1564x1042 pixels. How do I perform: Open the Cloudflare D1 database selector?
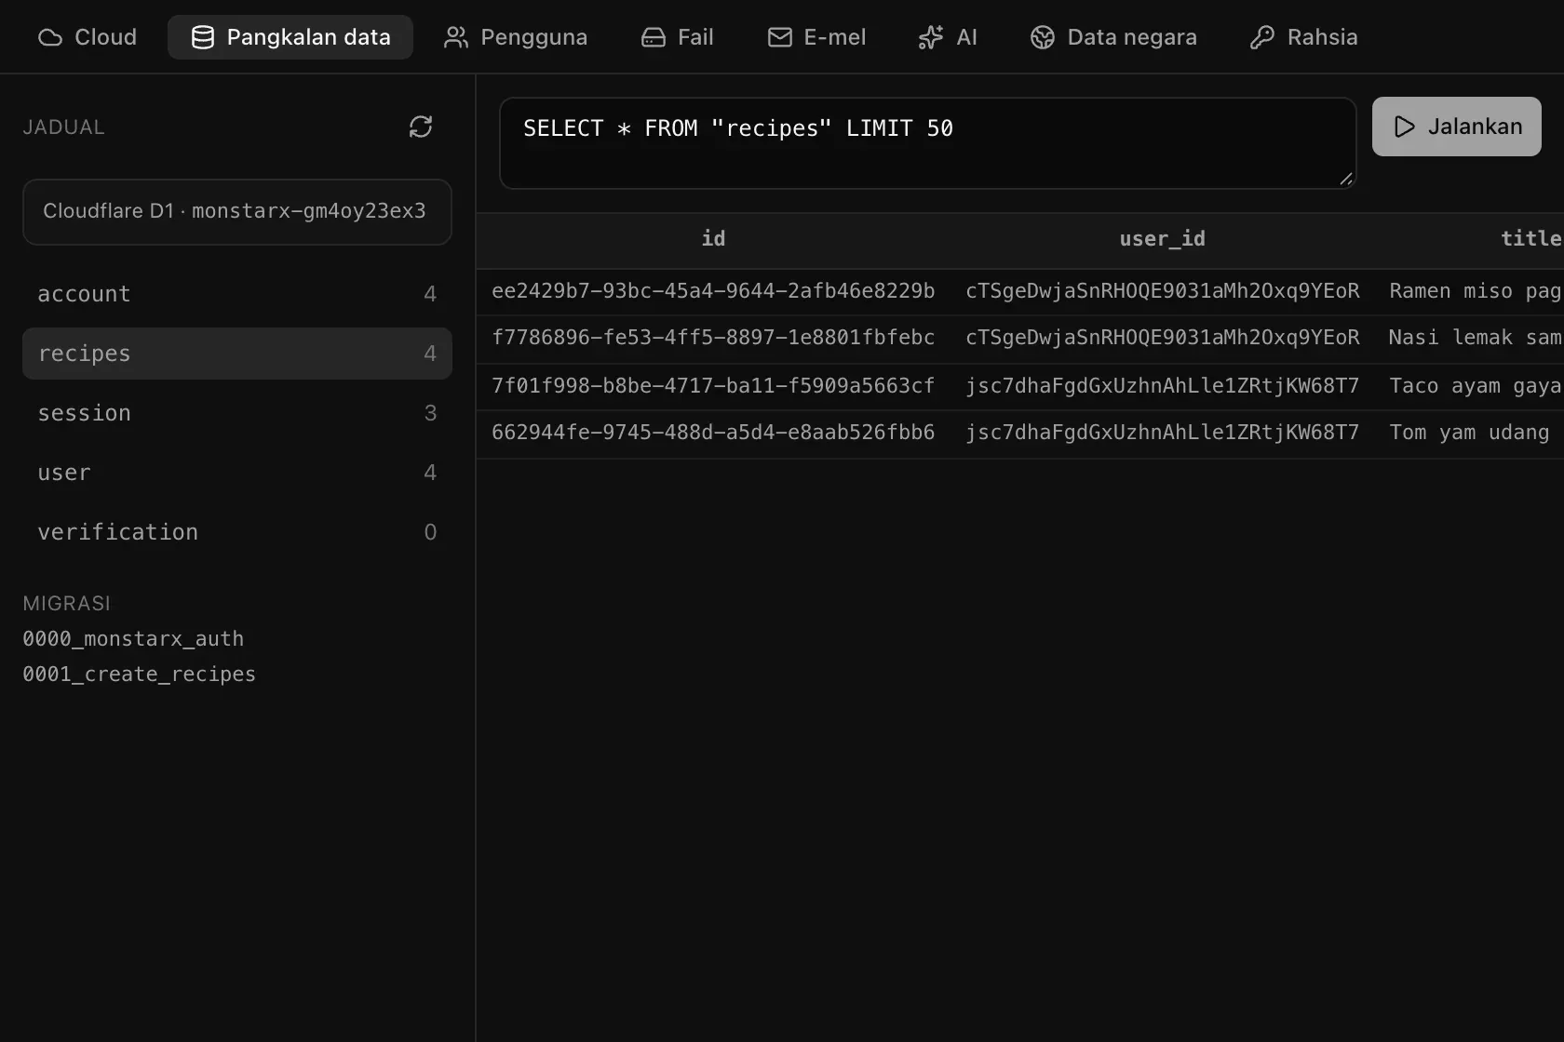[237, 212]
